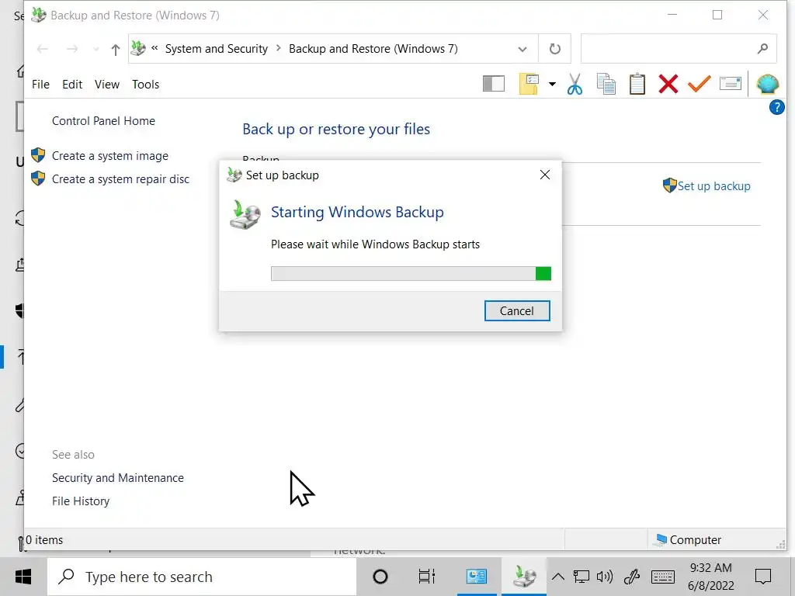The height and width of the screenshot is (596, 795).
Task: Open the Edit menu
Action: click(x=72, y=84)
